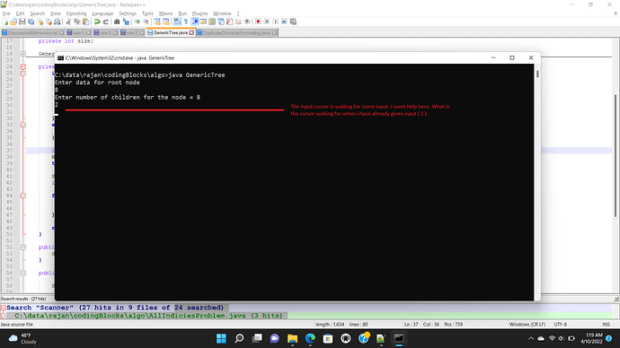
Task: Create a new file from the toolbar
Action: (x=4, y=22)
